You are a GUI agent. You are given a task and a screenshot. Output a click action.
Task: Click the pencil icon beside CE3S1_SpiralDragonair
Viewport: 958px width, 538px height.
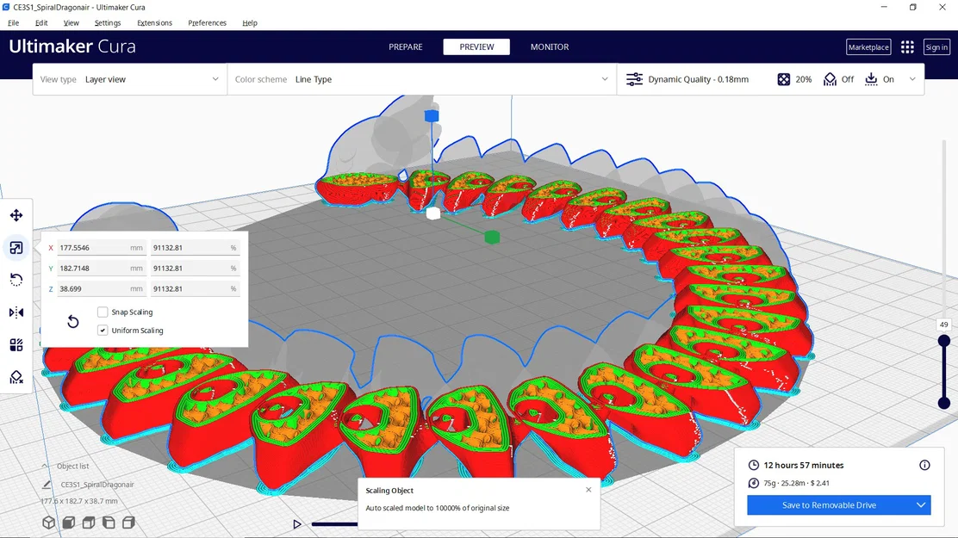click(47, 485)
